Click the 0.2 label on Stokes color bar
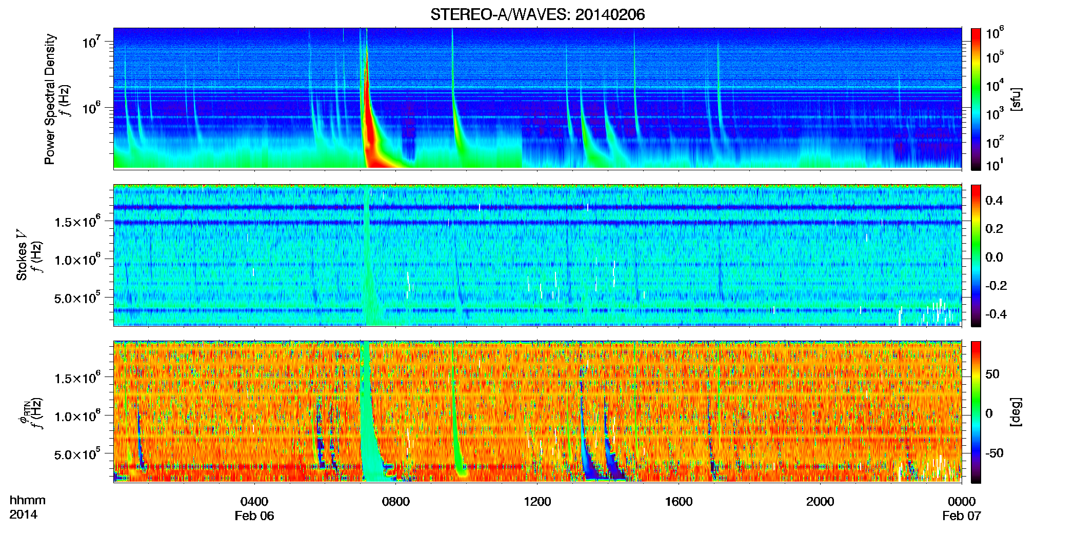The image size is (1075, 554). [x=994, y=229]
